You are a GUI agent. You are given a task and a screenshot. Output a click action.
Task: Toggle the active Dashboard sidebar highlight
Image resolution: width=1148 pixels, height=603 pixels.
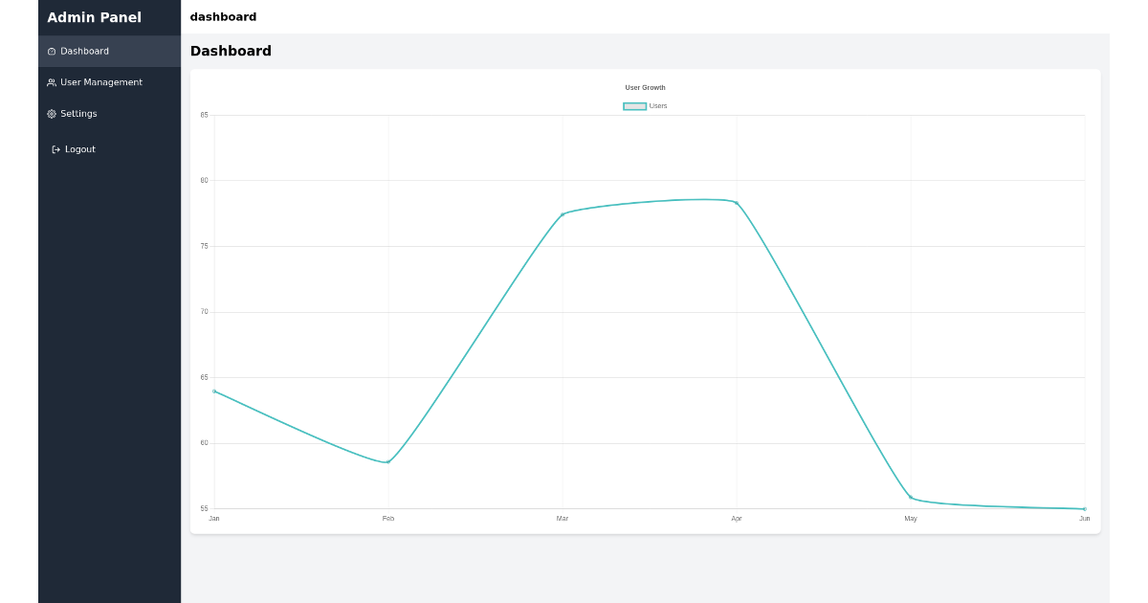(x=84, y=51)
